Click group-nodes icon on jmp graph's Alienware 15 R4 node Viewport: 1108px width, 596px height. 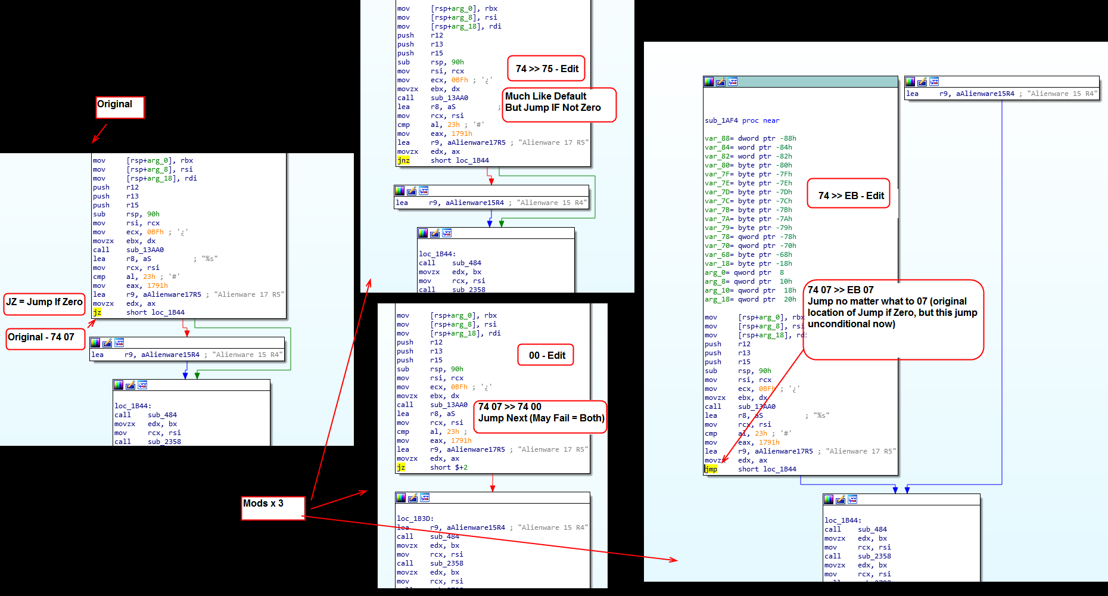(934, 82)
